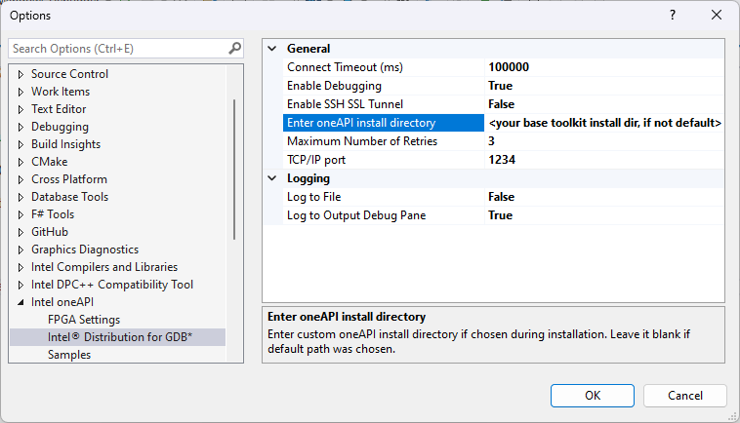The height and width of the screenshot is (423, 740).
Task: Click the Cancel button
Action: point(684,396)
